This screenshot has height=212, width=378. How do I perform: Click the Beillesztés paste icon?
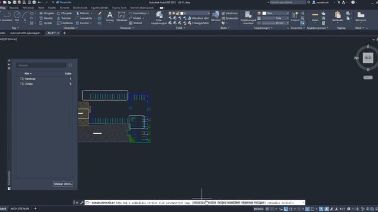(337, 16)
